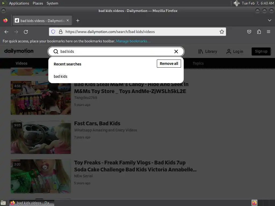
Task: Click the Dailymotion logo
Action: tap(19, 51)
